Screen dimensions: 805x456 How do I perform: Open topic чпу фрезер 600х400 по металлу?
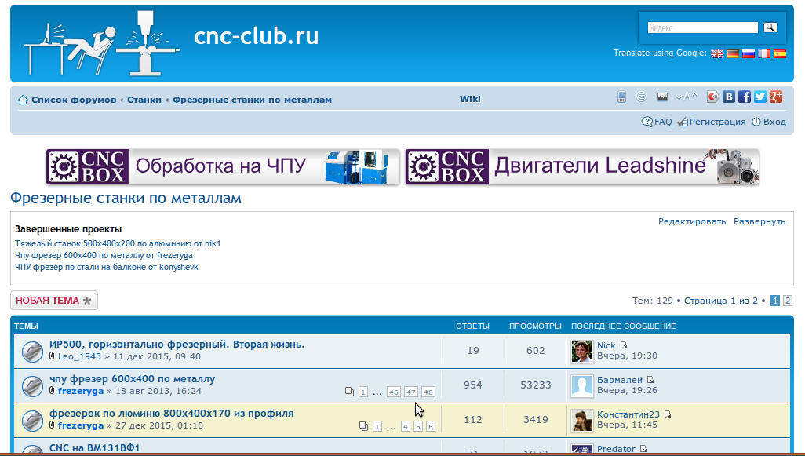[x=132, y=378]
